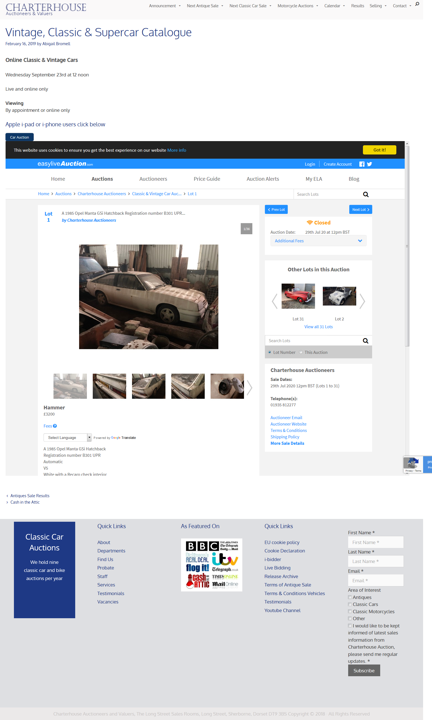Open the Blog nav item
This screenshot has width=432, height=720.
[x=354, y=179]
